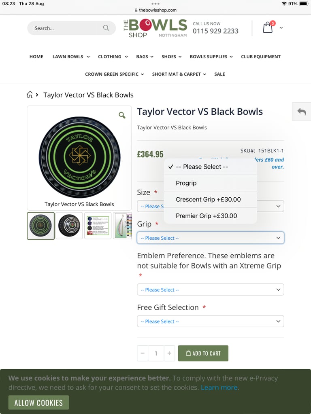The image size is (311, 414).
Task: Click the home breadcrumb icon
Action: tap(30, 95)
